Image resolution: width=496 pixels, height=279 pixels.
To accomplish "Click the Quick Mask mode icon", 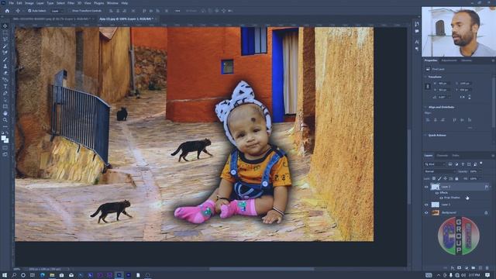I will click(x=5, y=147).
